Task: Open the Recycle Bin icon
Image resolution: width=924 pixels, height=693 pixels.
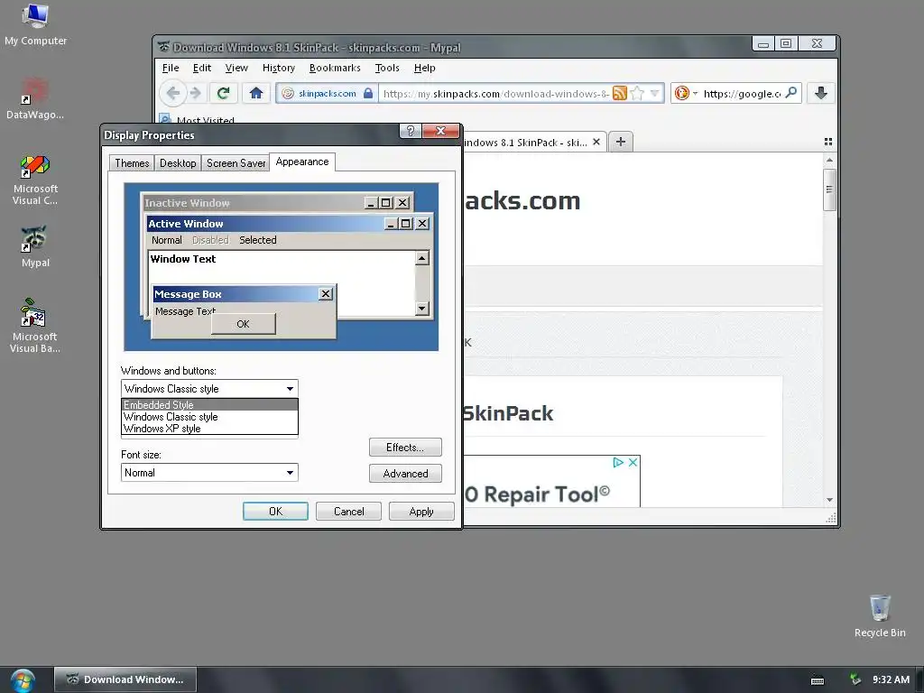Action: point(880,615)
